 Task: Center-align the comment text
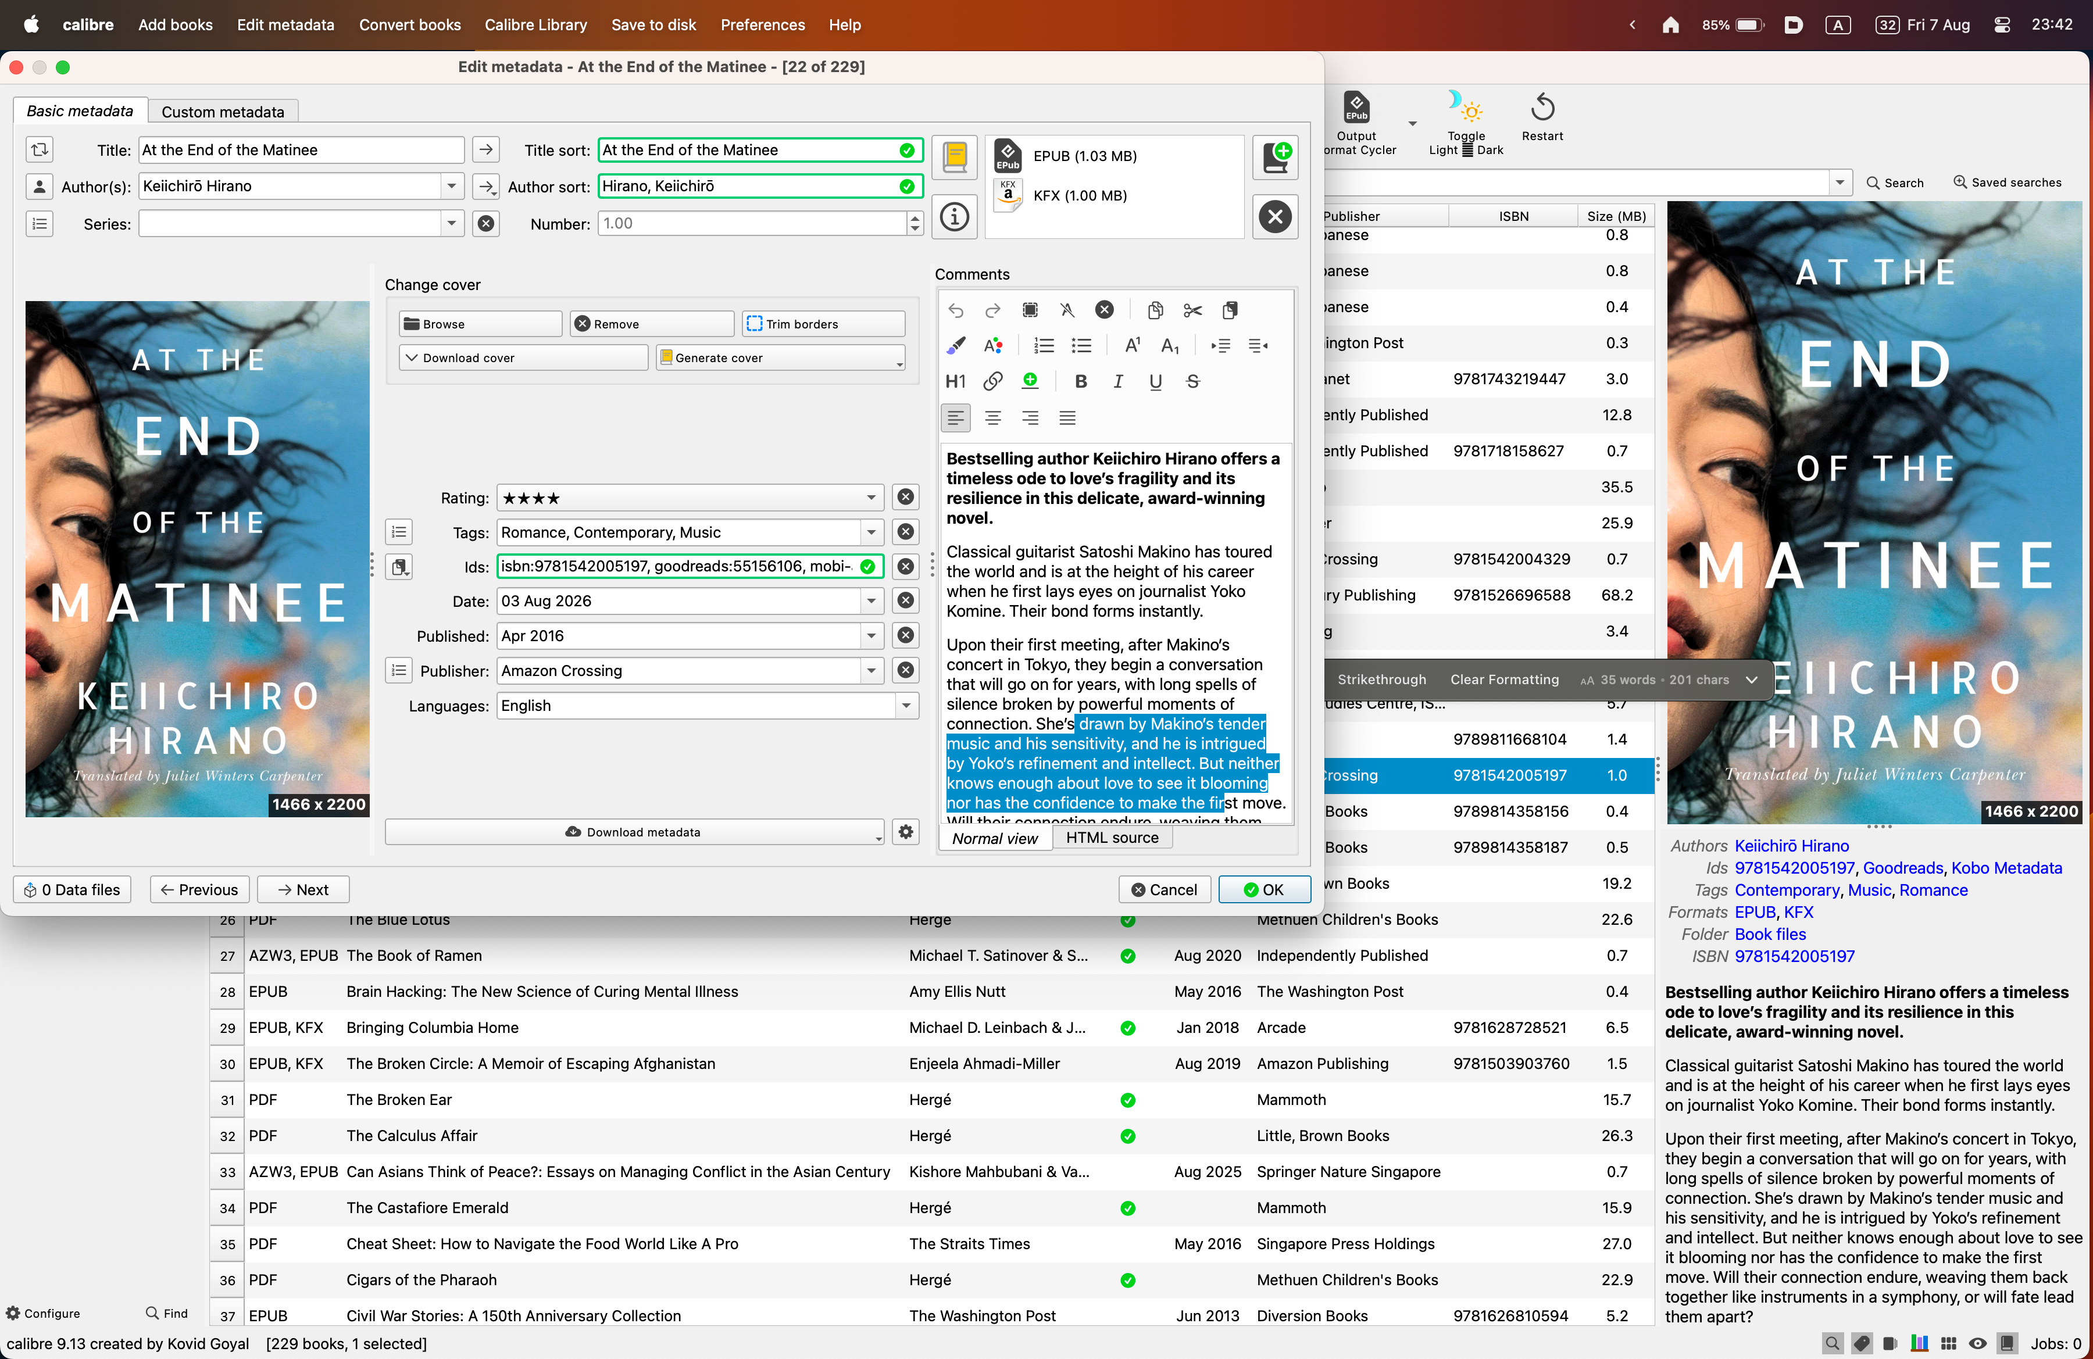pos(993,417)
